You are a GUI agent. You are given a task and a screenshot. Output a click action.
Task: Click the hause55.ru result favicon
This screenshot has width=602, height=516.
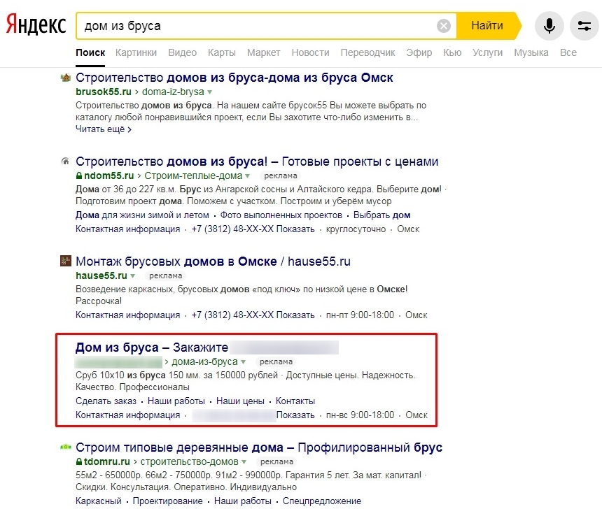pos(66,261)
